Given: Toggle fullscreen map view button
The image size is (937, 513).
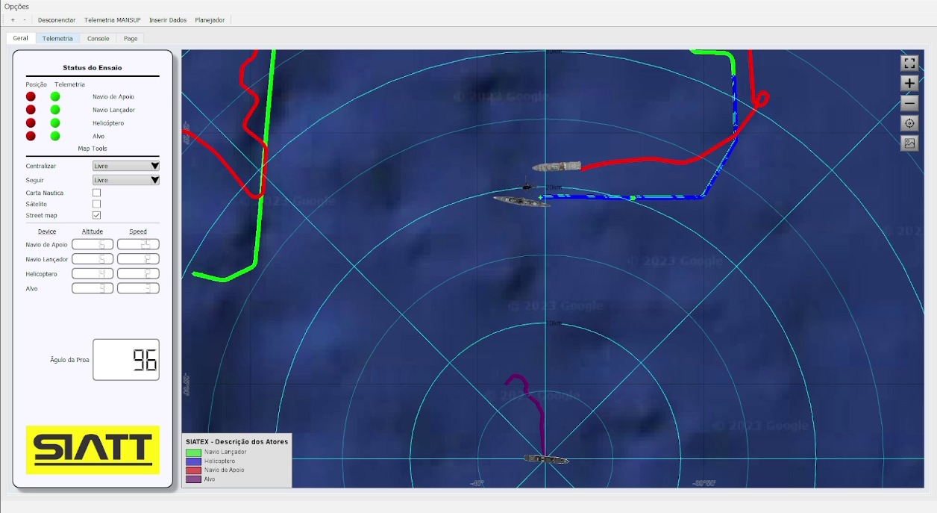Looking at the screenshot, I should pos(909,63).
